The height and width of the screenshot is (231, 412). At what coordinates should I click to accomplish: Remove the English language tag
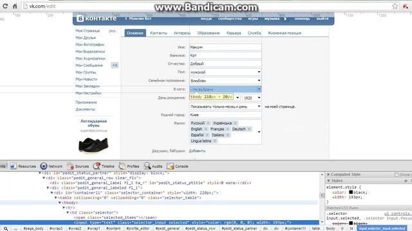tap(206, 129)
